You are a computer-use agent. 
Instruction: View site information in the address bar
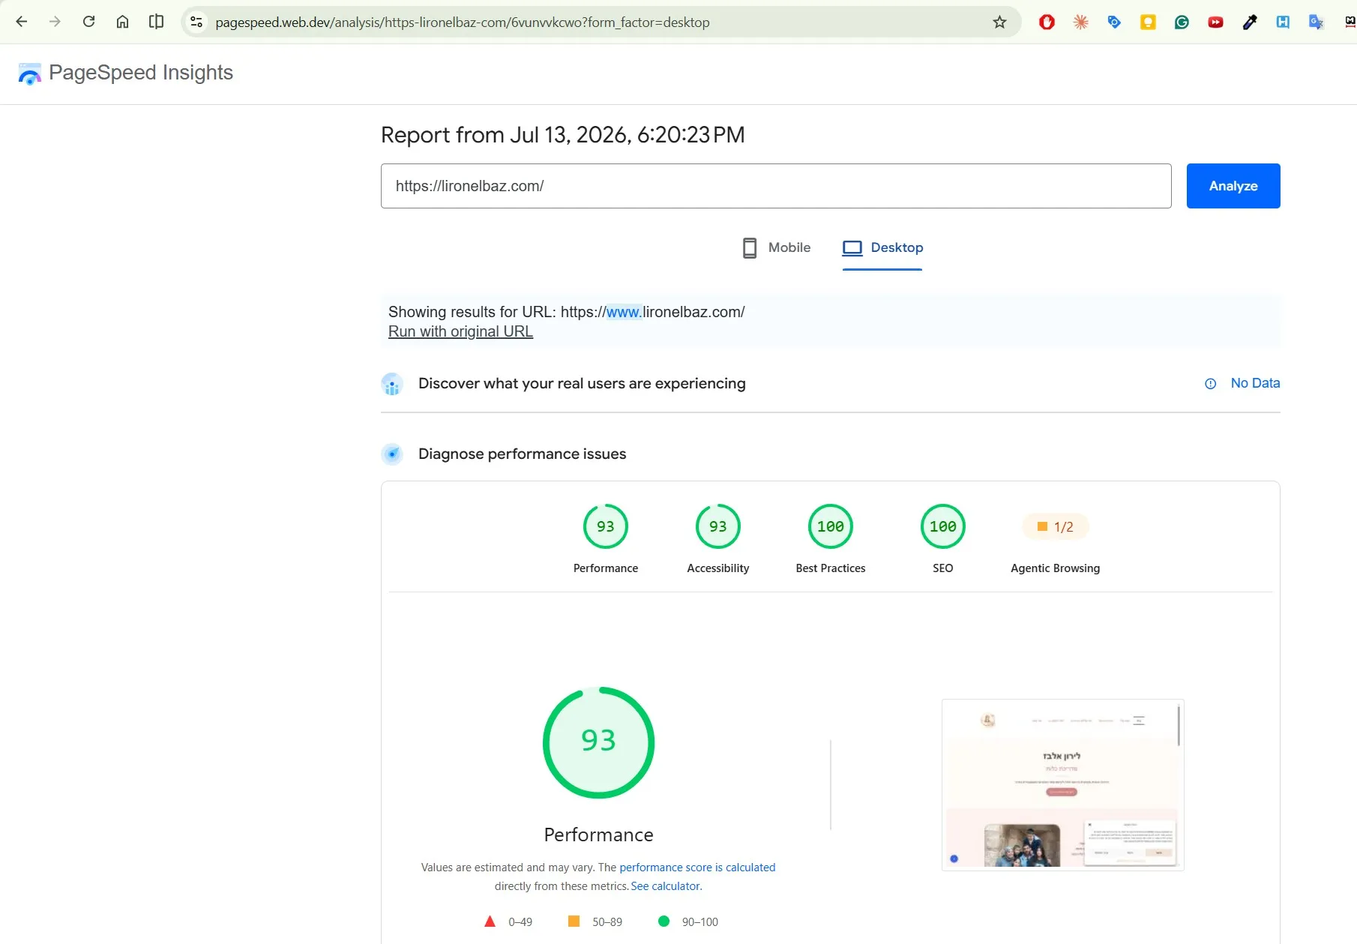coord(196,22)
